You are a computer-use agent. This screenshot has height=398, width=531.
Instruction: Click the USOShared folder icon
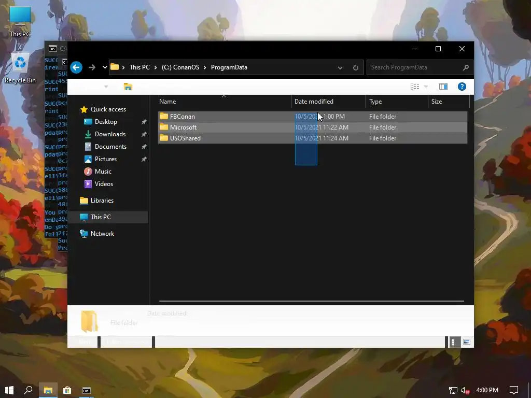pyautogui.click(x=164, y=138)
